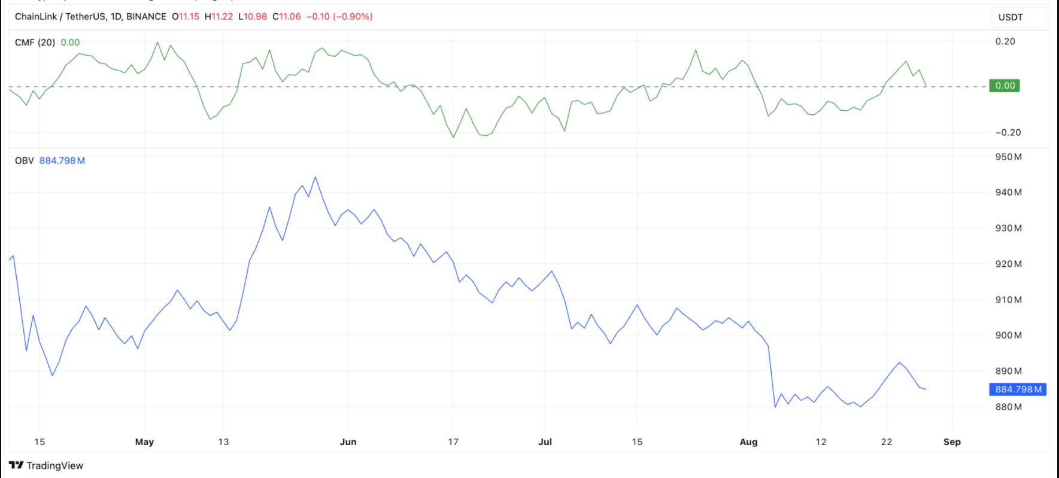Click the −0.20 label on CMF scale

(x=1008, y=132)
